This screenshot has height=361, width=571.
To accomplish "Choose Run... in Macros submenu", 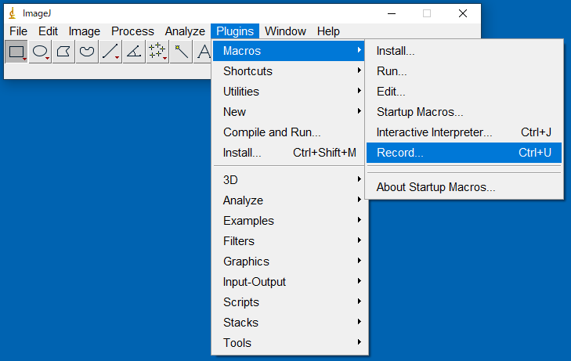I will tap(464, 71).
